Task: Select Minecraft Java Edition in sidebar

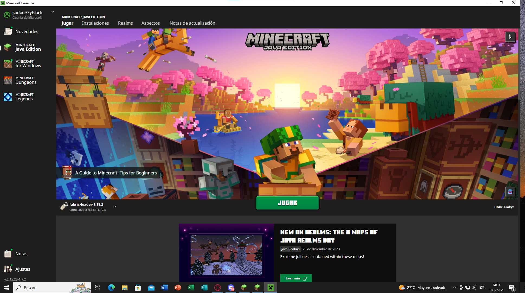Action: click(x=28, y=47)
